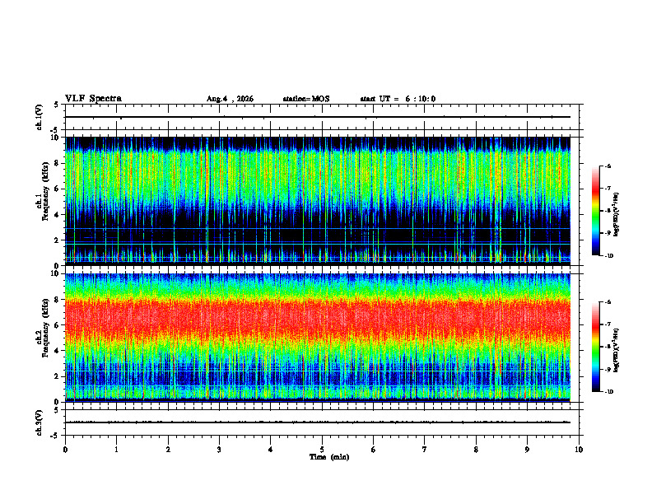Click the ch.1 "Frequency (kHz)" axis label
The height and width of the screenshot is (504, 652).
click(x=45, y=191)
